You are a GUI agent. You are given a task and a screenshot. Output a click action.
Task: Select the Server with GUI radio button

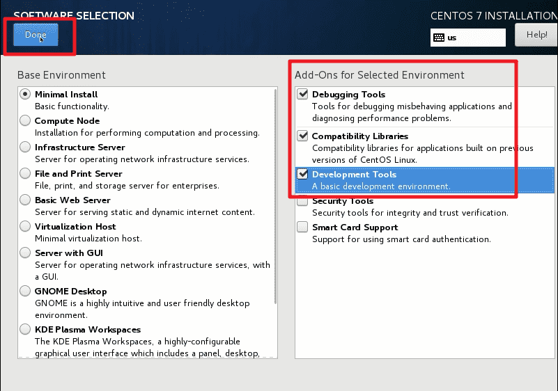25,253
